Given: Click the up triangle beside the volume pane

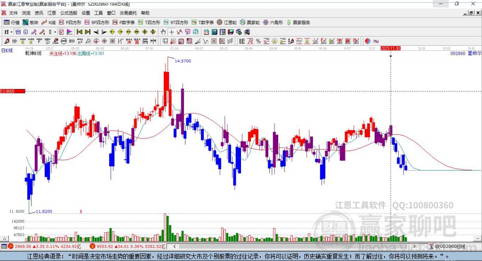Looking at the screenshot, I should point(4,238).
